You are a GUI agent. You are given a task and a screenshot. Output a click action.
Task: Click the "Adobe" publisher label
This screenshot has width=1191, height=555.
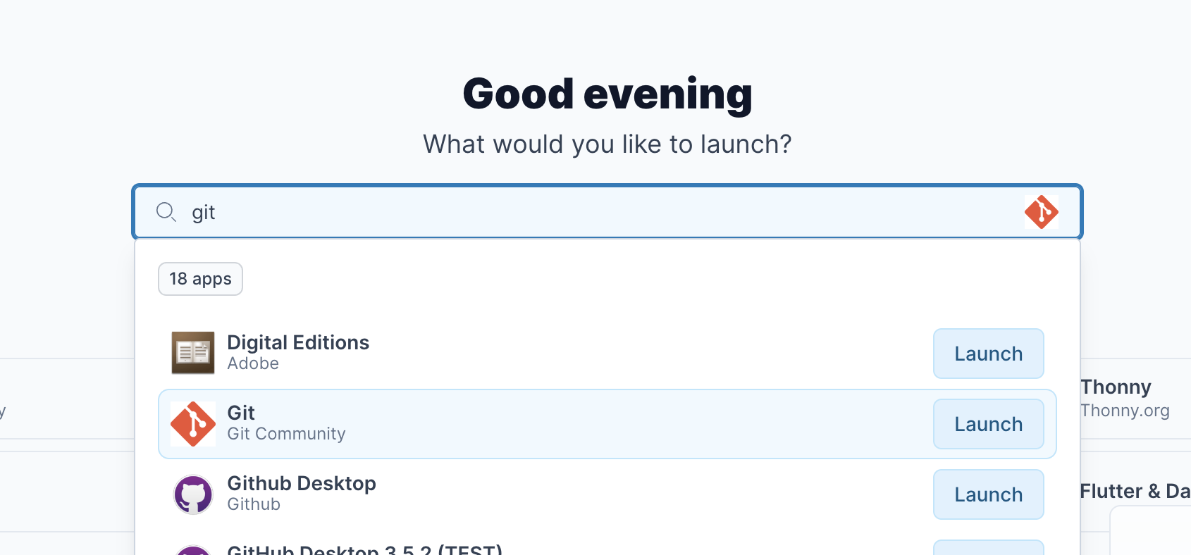click(x=253, y=363)
